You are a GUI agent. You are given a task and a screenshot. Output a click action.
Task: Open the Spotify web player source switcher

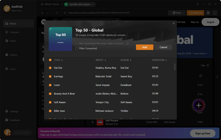point(80,4)
